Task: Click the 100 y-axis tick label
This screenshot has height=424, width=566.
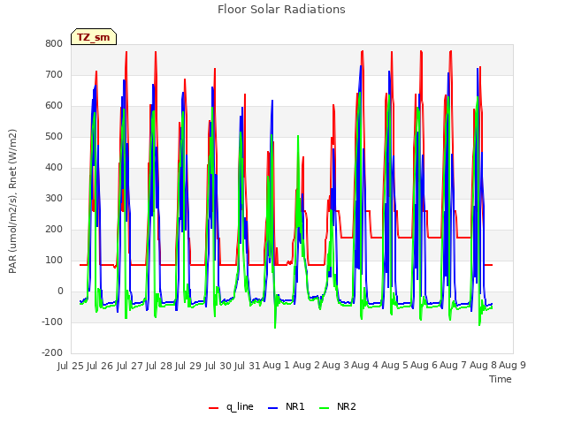Action: 54,261
